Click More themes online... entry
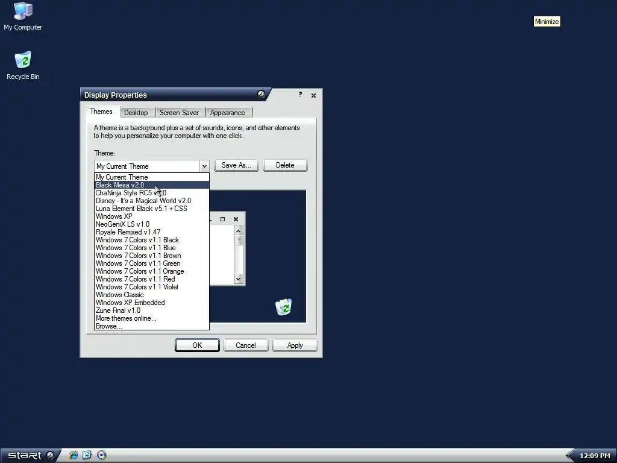The height and width of the screenshot is (463, 617). point(151,318)
